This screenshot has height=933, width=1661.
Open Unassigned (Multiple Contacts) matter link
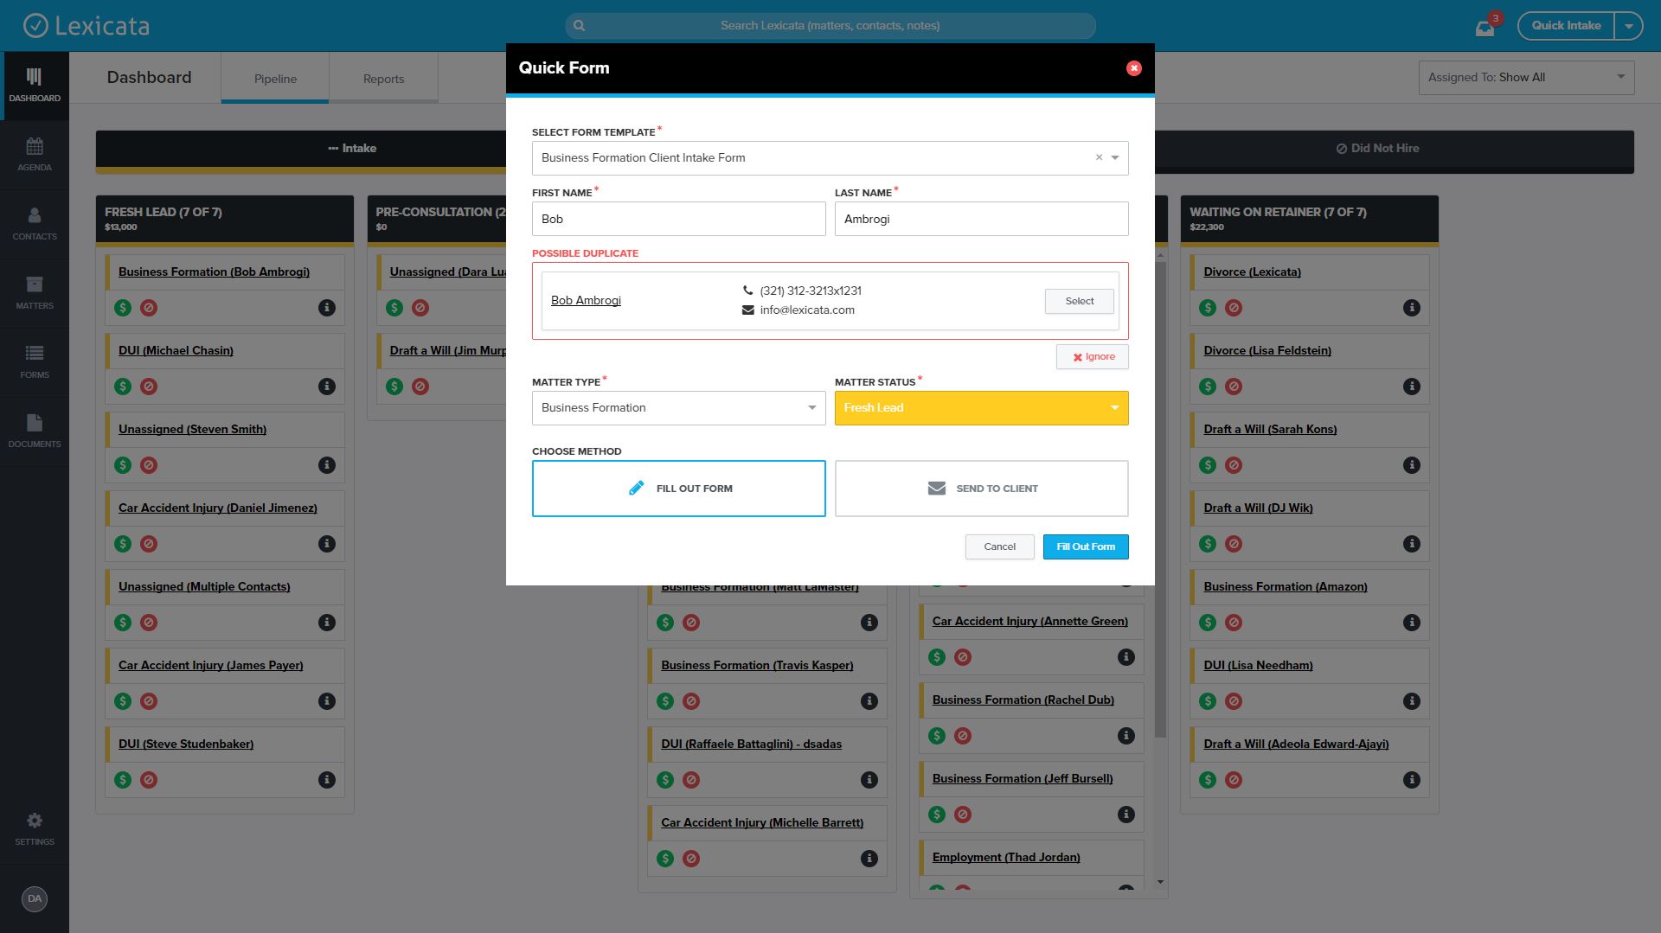[x=204, y=587]
